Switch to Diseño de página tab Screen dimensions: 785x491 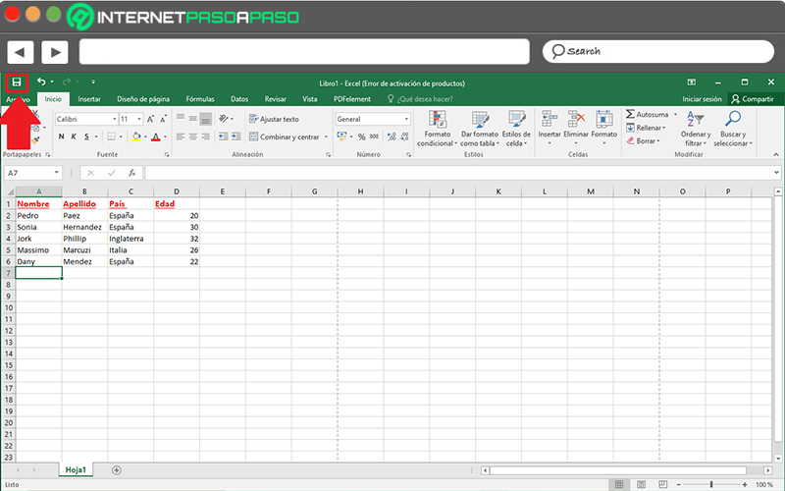[x=143, y=99]
